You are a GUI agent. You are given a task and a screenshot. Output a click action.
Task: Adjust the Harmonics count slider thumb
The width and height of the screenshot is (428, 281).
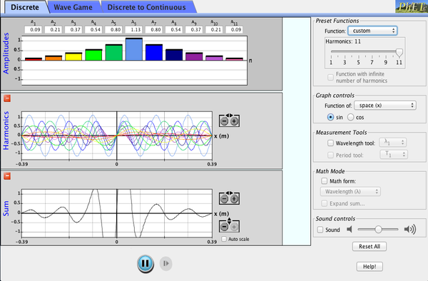399,52
